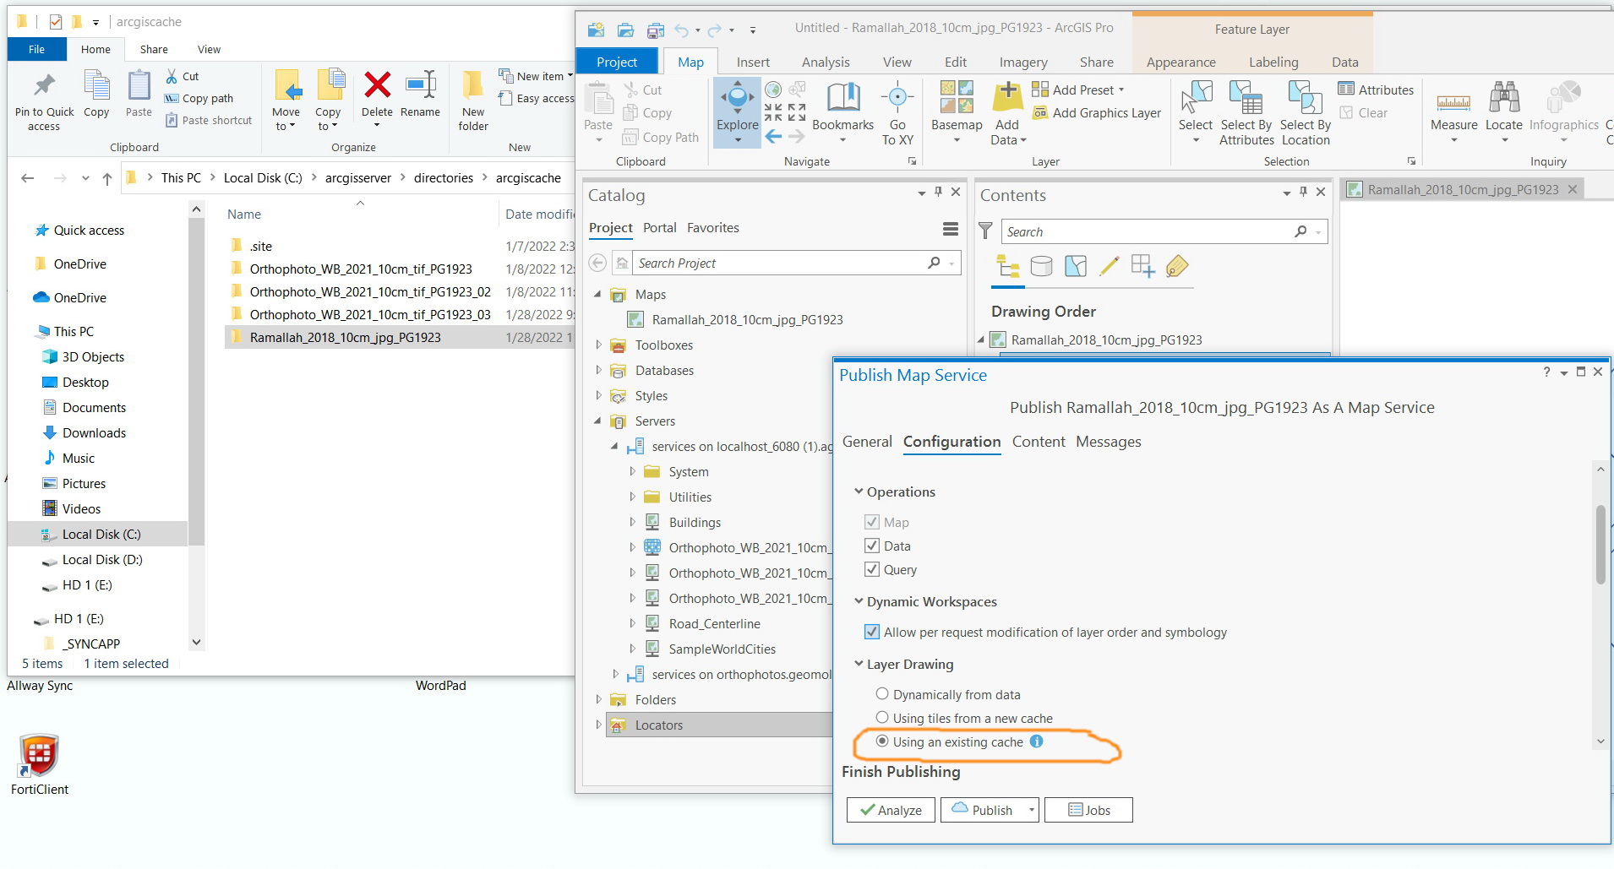Image resolution: width=1614 pixels, height=869 pixels.
Task: Enable the Query operation checkbox
Action: pos(873,569)
